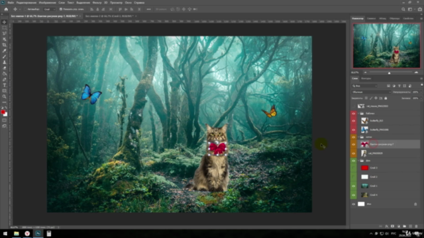
Task: Open the Изображение menu
Action: tap(47, 3)
